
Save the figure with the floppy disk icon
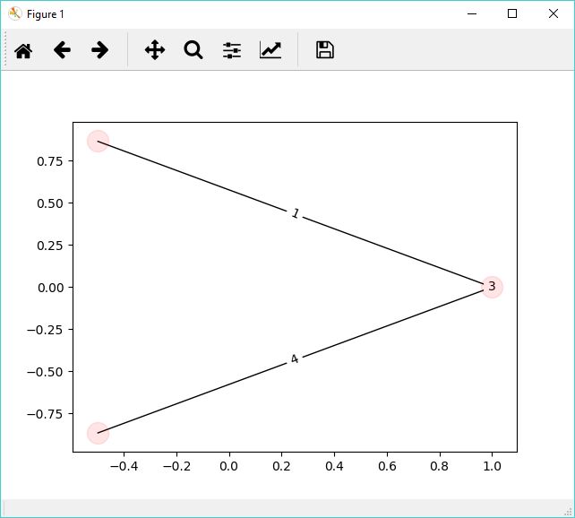(x=325, y=50)
